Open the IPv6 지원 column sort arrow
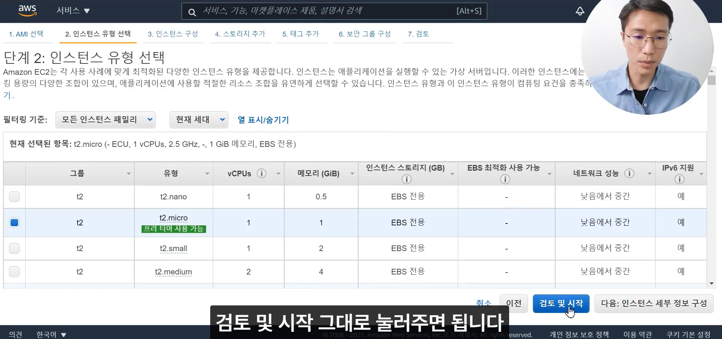The image size is (722, 339). click(701, 174)
